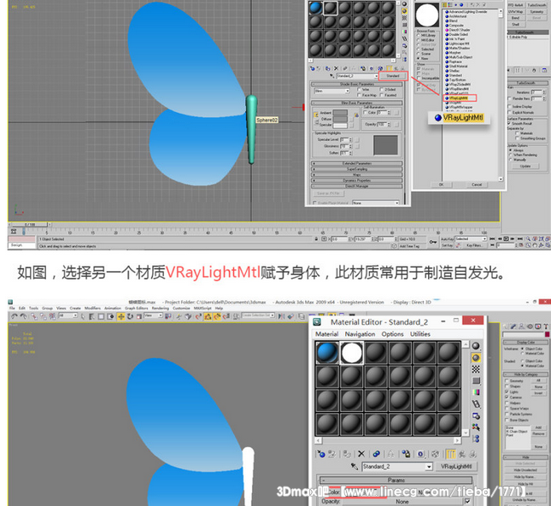Toggle Backlight icon in lower Material Editor
This screenshot has width=551, height=506.
[476, 358]
